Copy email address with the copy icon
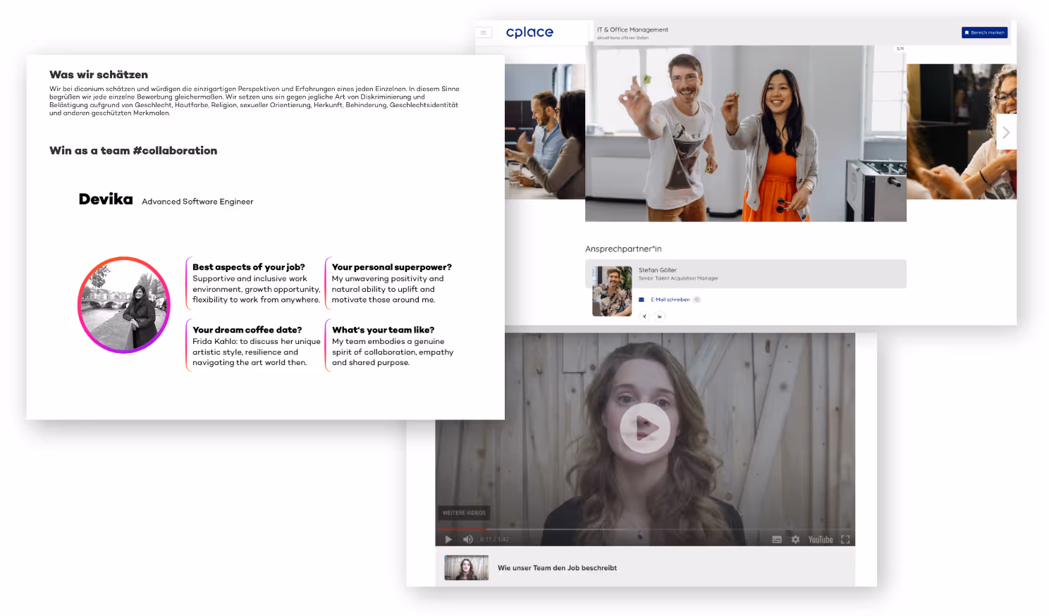 click(x=697, y=300)
